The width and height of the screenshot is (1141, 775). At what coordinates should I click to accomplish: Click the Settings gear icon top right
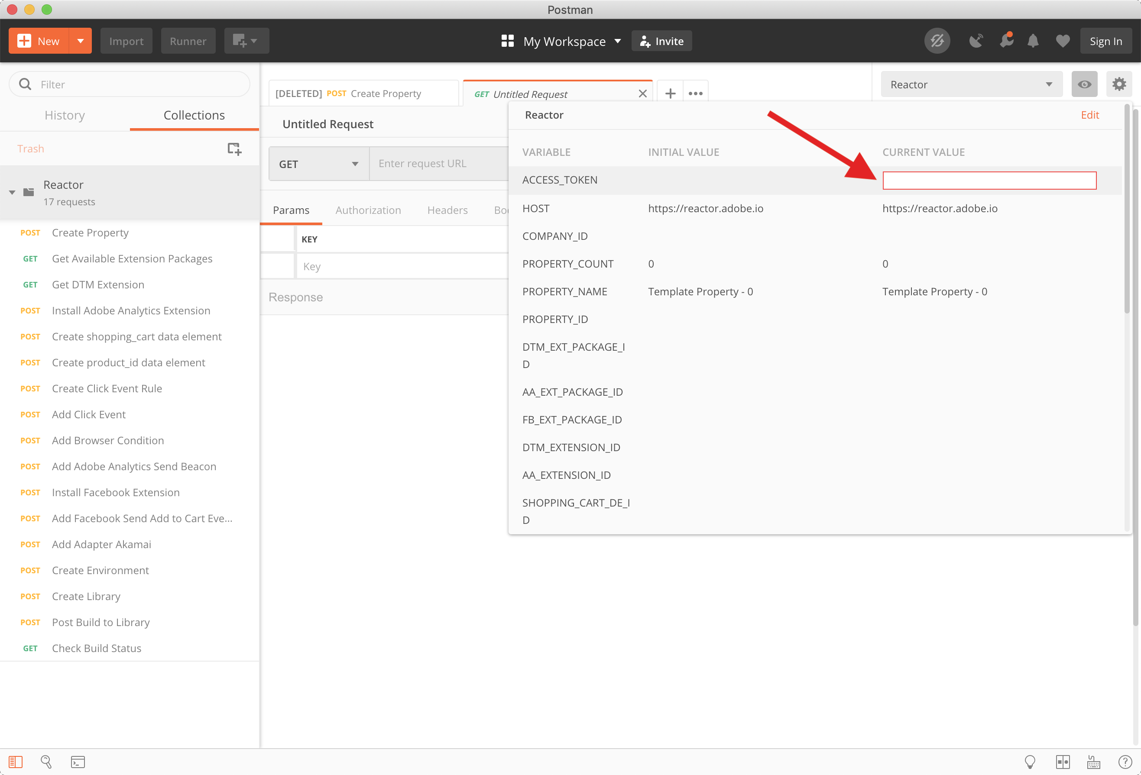pos(1119,84)
